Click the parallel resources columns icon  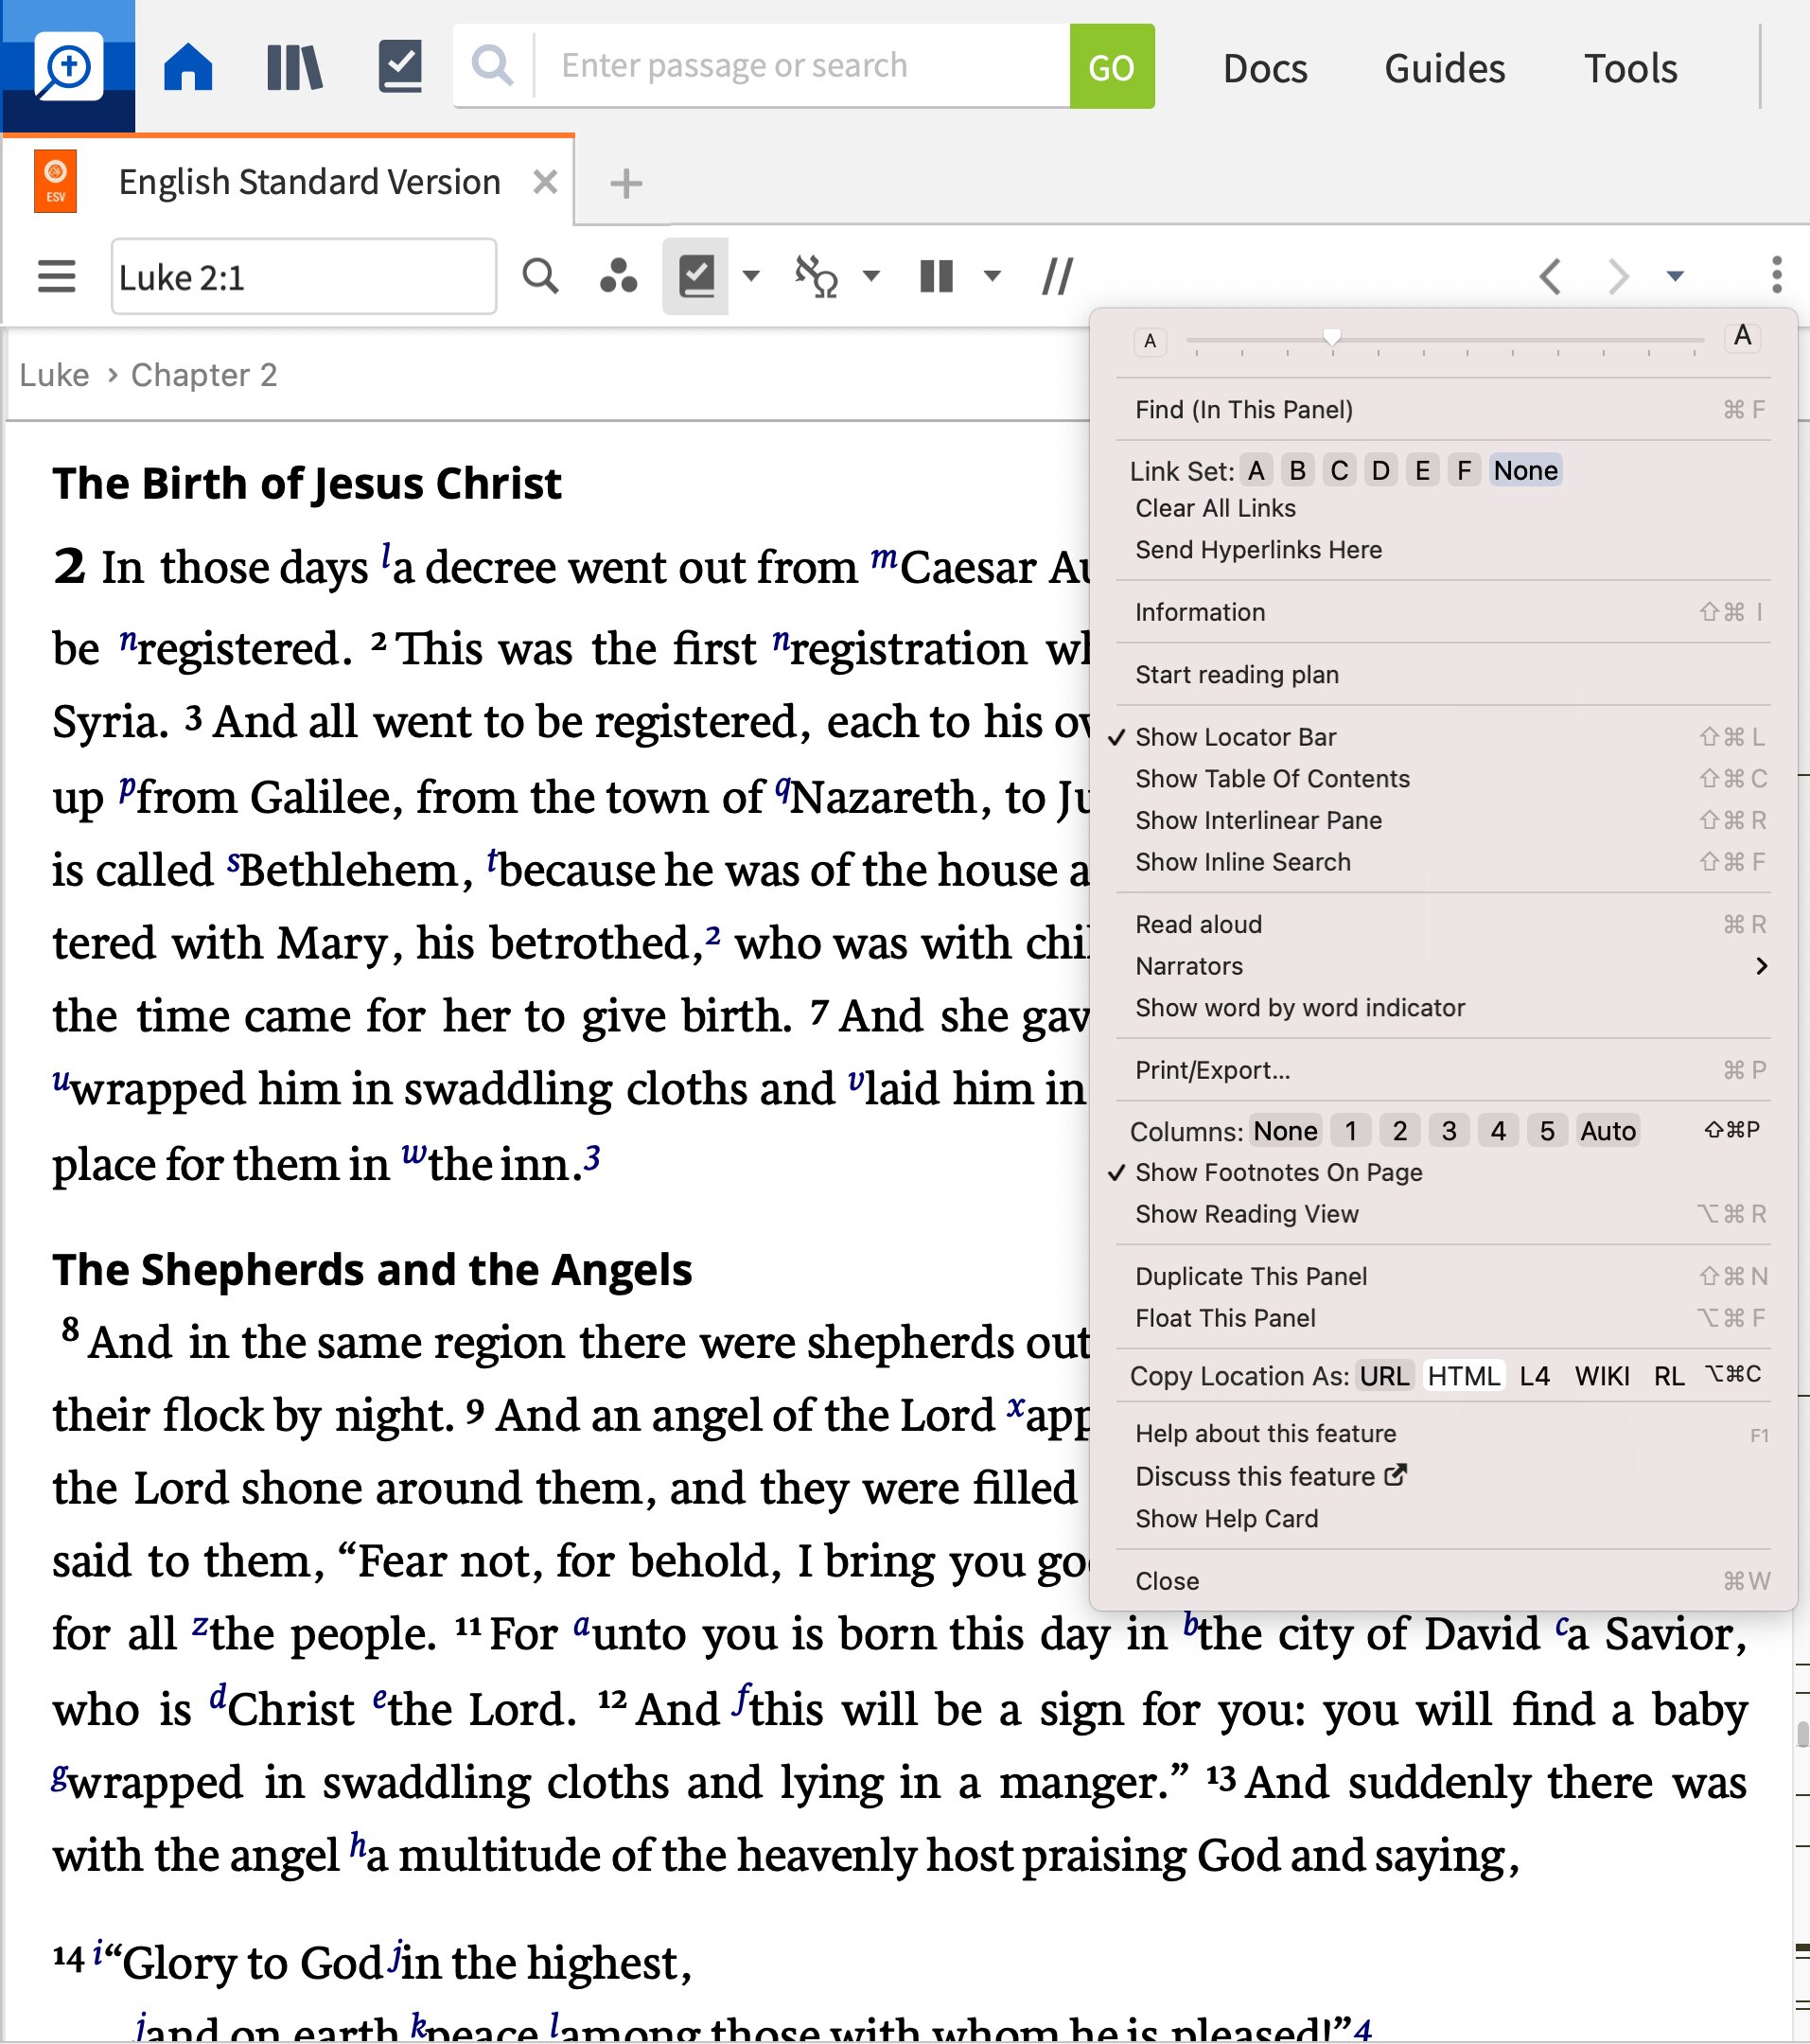[x=936, y=276]
